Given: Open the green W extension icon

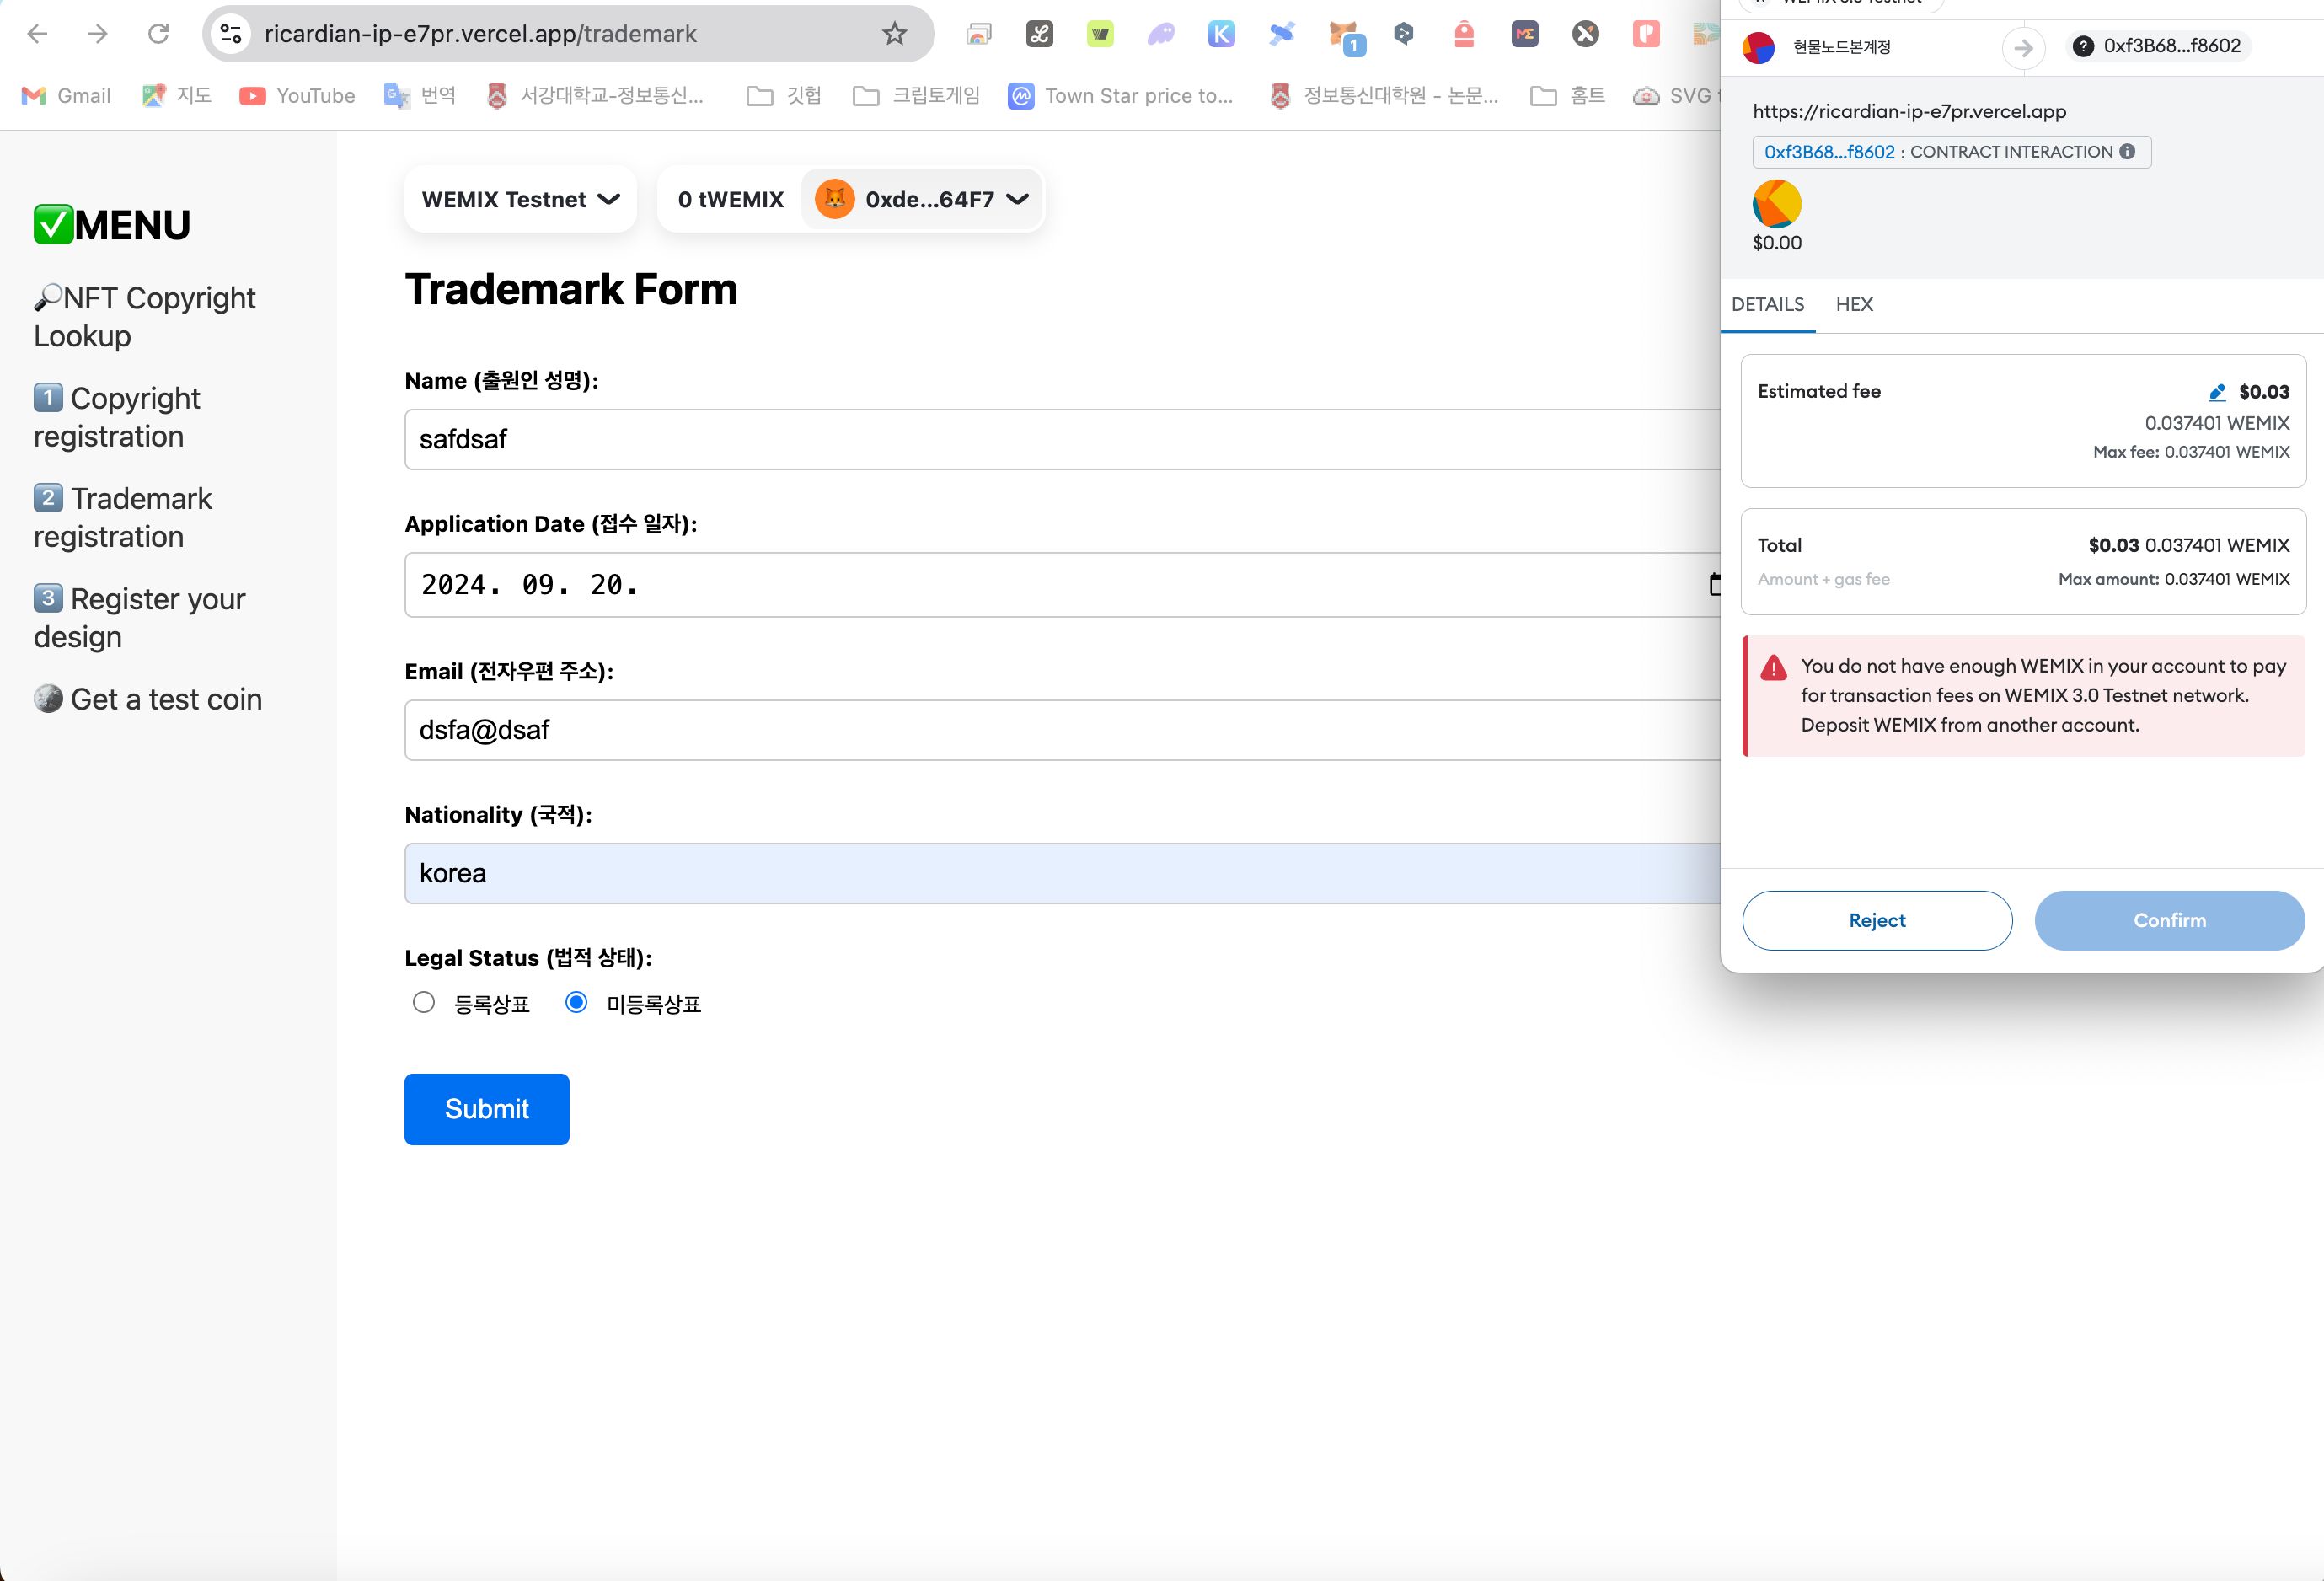Looking at the screenshot, I should click(1100, 35).
